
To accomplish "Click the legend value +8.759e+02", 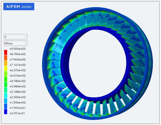I will point(18,54).
